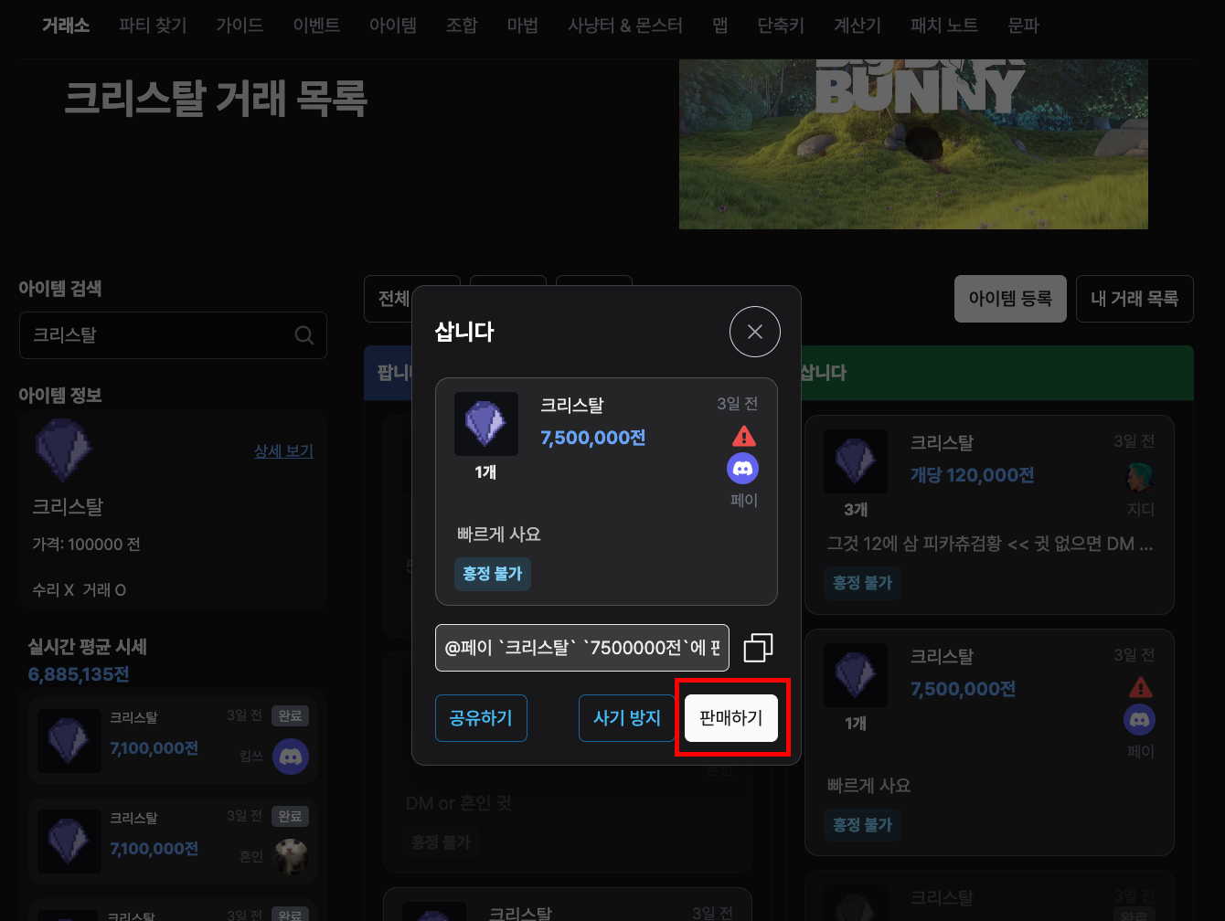This screenshot has width=1225, height=921.
Task: Click Discord icon in 킴쓰 trade row
Action: point(291,757)
